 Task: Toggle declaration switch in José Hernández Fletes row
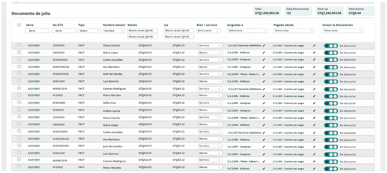(x=331, y=74)
